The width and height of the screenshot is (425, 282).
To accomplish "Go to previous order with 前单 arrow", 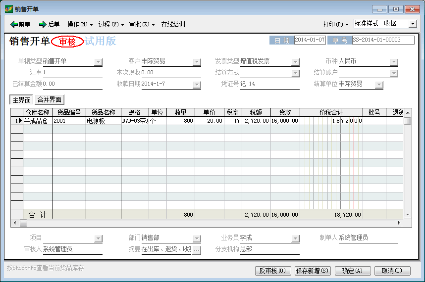I will point(20,24).
